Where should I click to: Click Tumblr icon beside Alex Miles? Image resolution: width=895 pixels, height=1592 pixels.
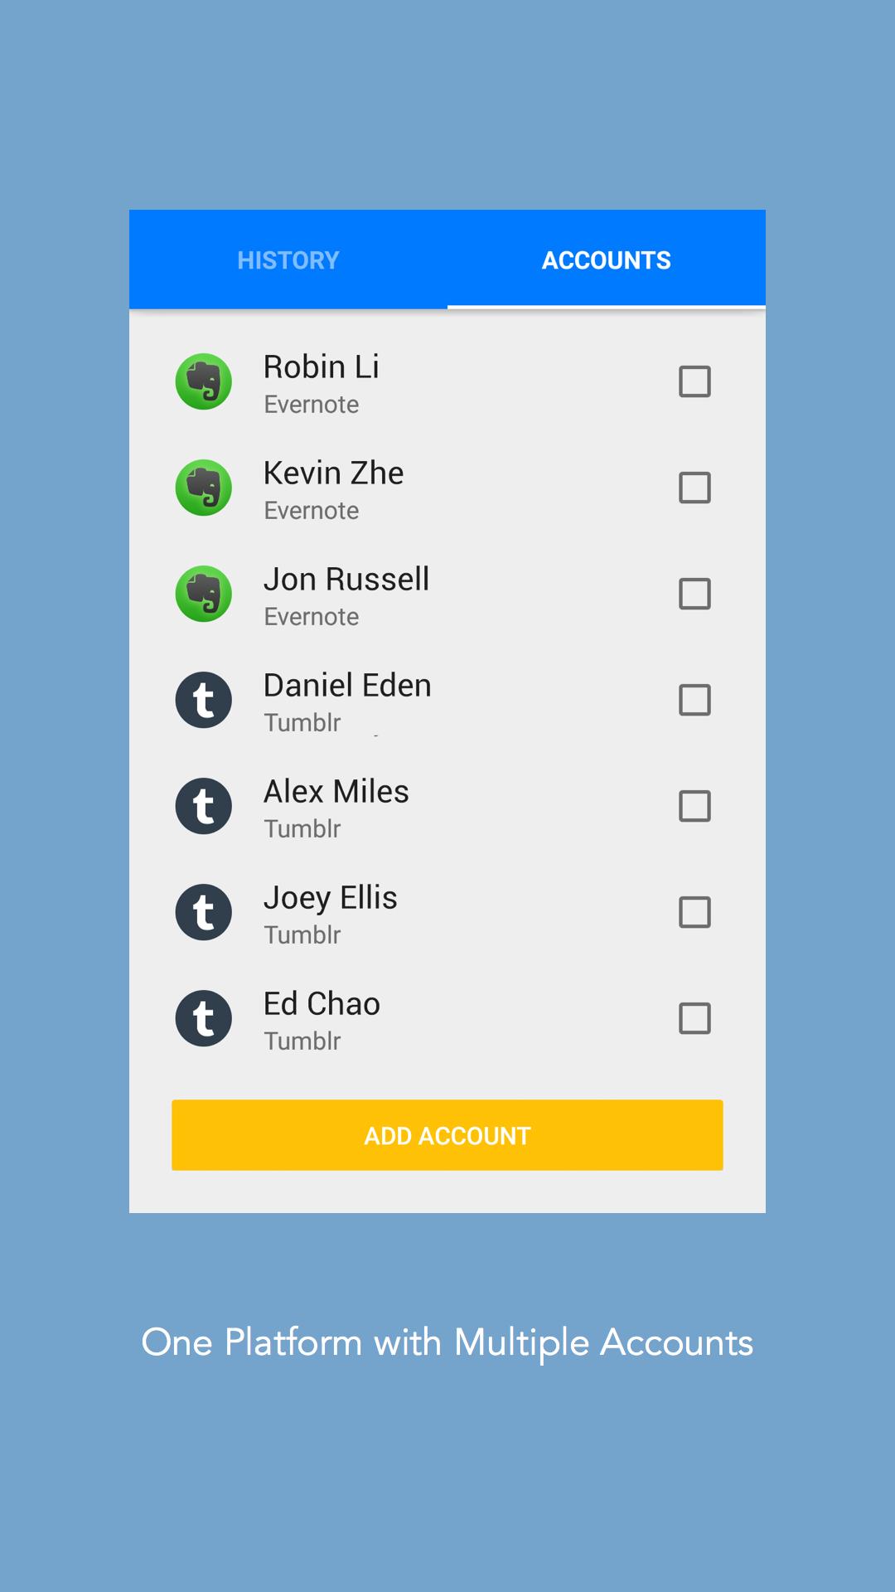coord(204,806)
